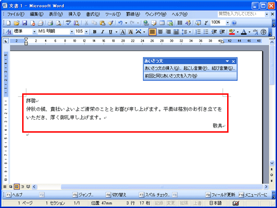Click 前回と同じあいさつ文を入力(N)
The width and height of the screenshot is (277, 208).
(171, 76)
